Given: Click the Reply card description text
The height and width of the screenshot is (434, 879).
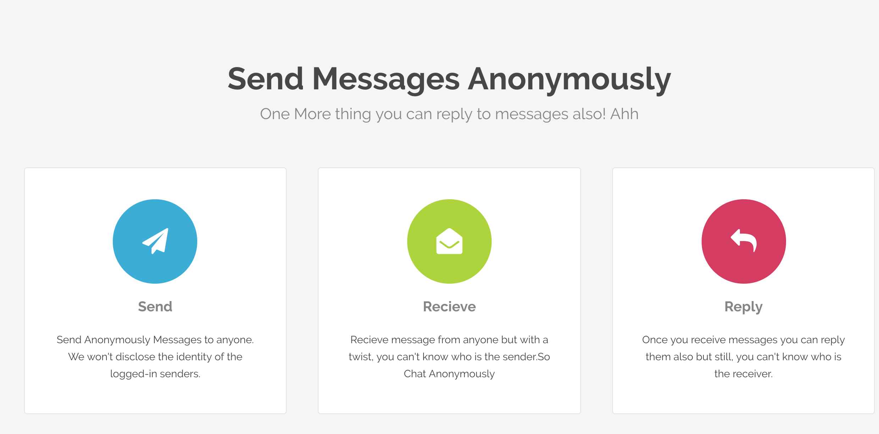Looking at the screenshot, I should pyautogui.click(x=743, y=357).
